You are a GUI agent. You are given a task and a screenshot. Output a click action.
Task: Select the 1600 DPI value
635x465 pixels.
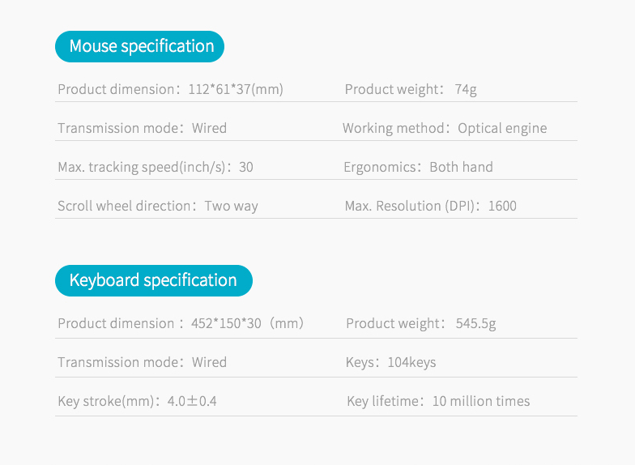pos(502,206)
